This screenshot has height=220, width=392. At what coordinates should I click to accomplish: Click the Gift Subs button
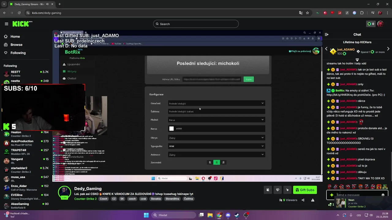(x=305, y=190)
